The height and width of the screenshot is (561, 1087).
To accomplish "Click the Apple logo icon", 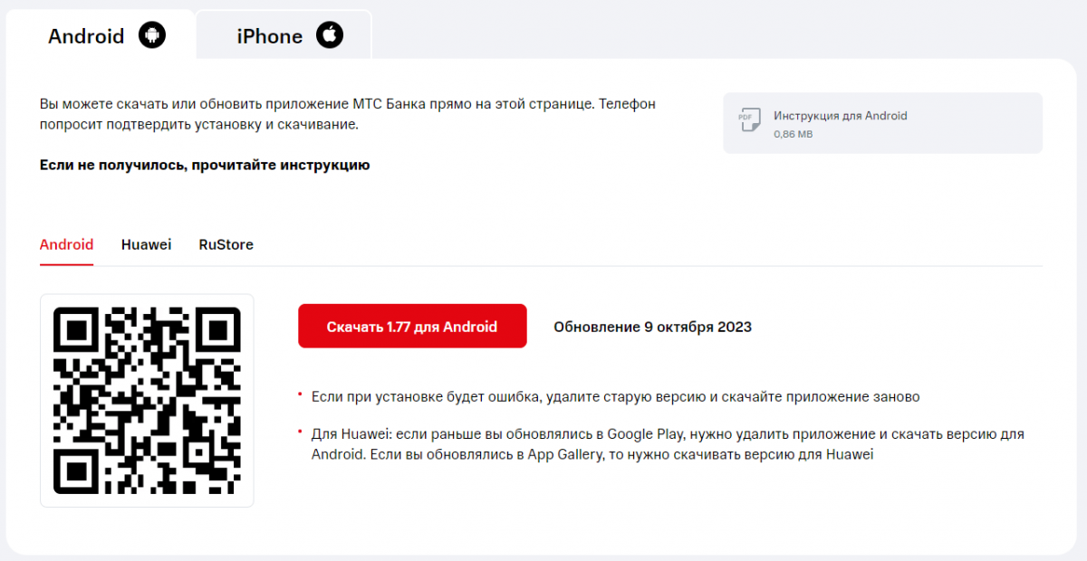I will [330, 35].
